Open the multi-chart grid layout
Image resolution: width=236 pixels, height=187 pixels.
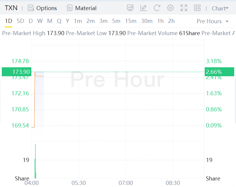click(x=197, y=8)
